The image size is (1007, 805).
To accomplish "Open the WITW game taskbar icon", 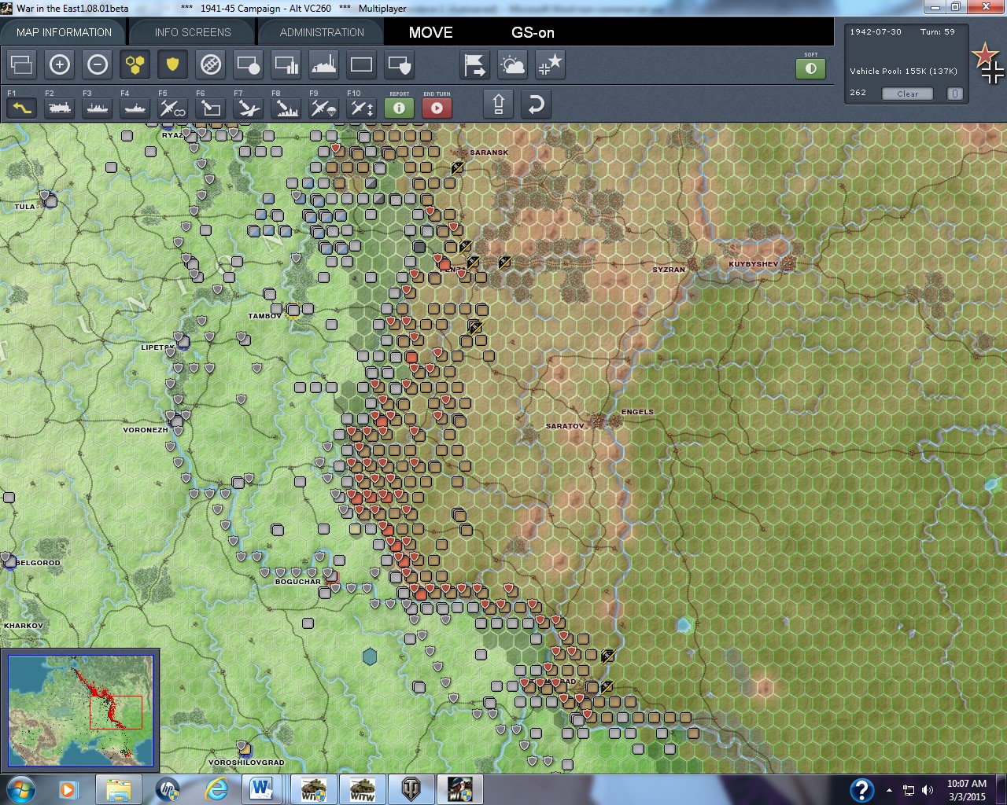I will (x=362, y=789).
